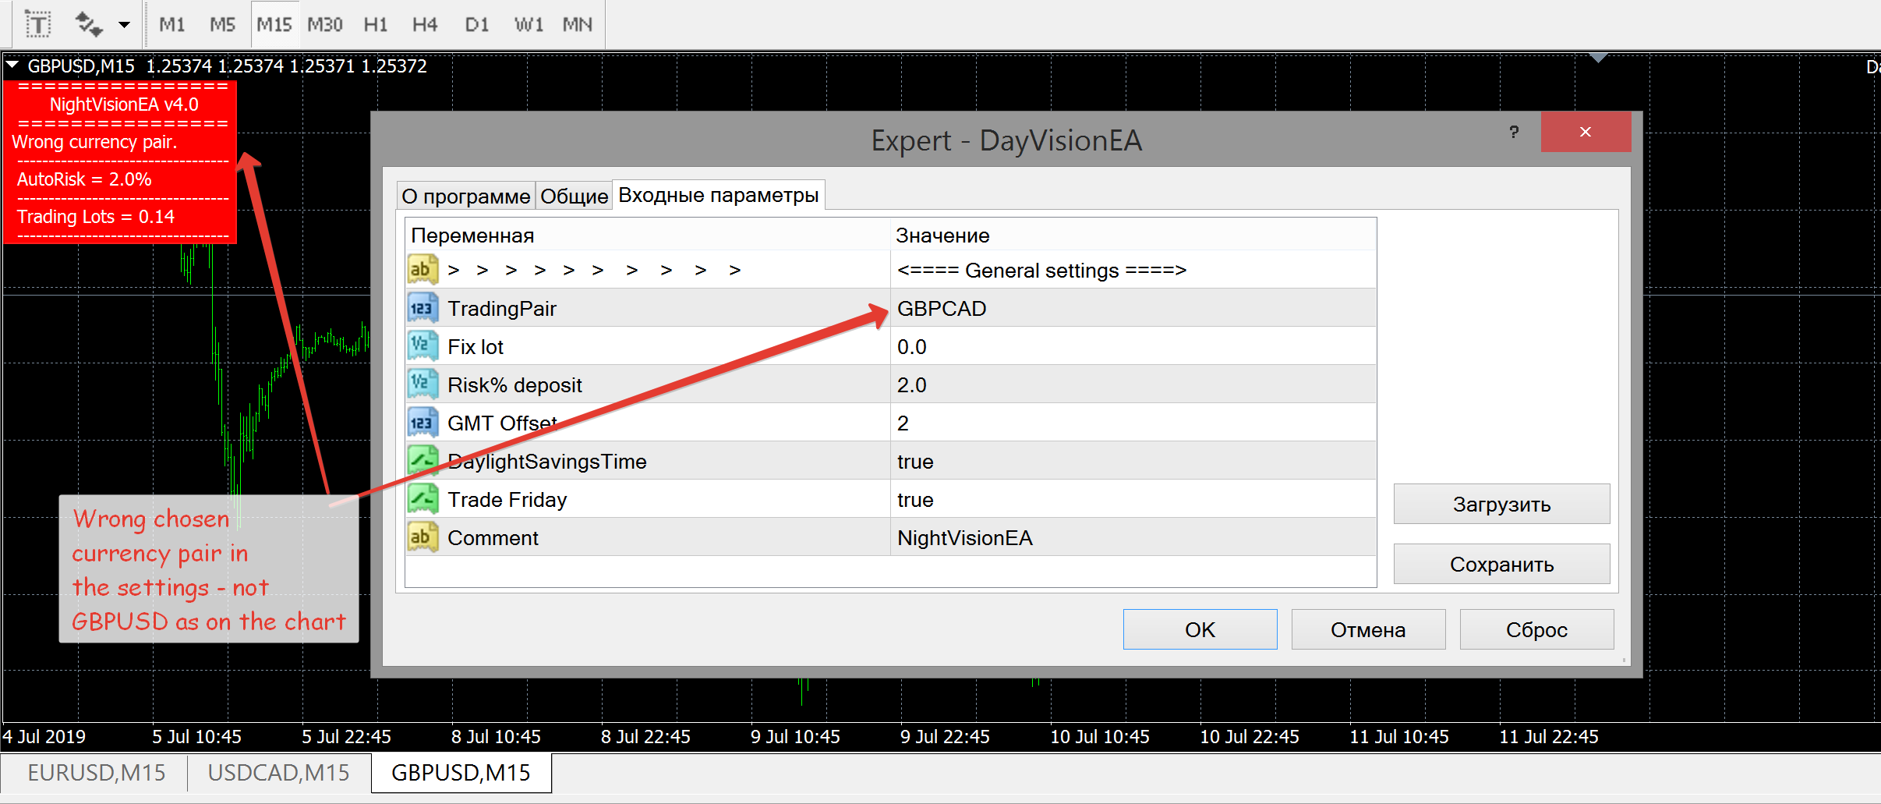Toggle the DaylightSavingsTime true value
The image size is (1881, 804).
coord(1133,461)
